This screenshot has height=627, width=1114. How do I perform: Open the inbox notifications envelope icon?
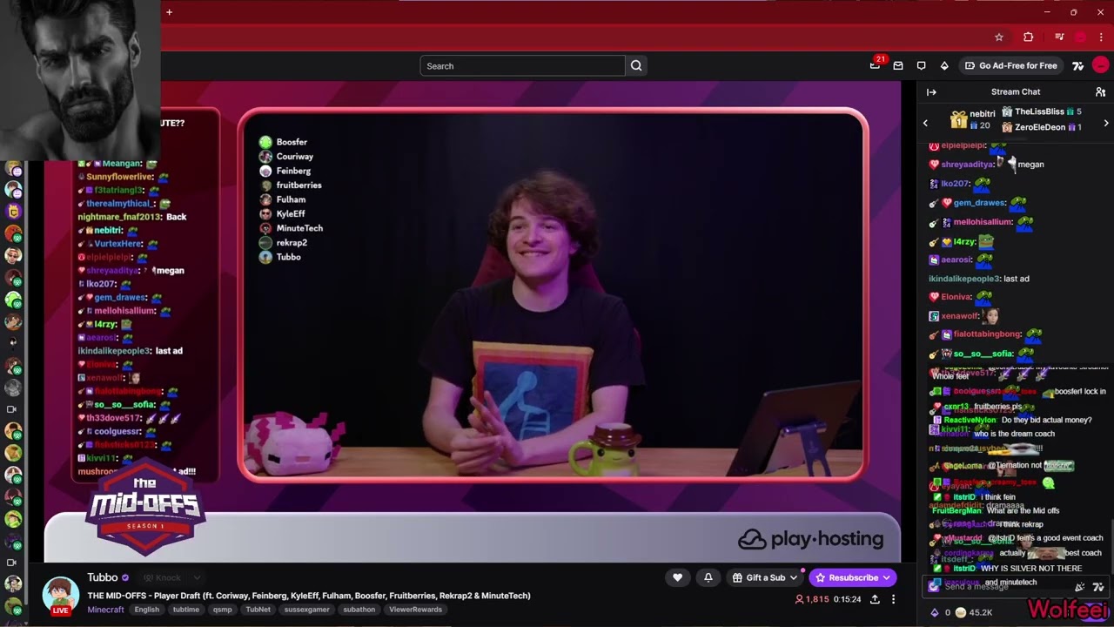[898, 66]
